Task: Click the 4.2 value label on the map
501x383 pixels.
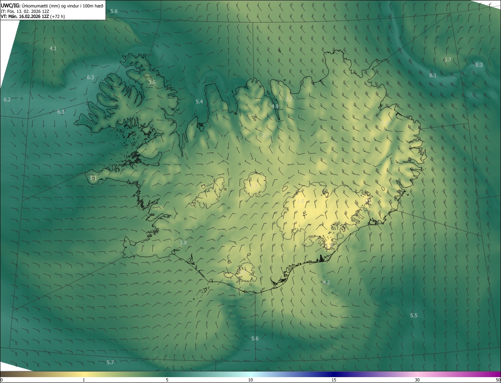Action: (x=326, y=282)
